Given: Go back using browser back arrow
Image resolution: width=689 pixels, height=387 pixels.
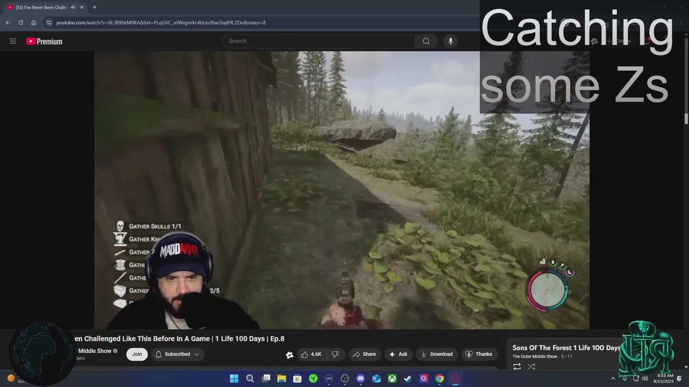Looking at the screenshot, I should coord(8,23).
